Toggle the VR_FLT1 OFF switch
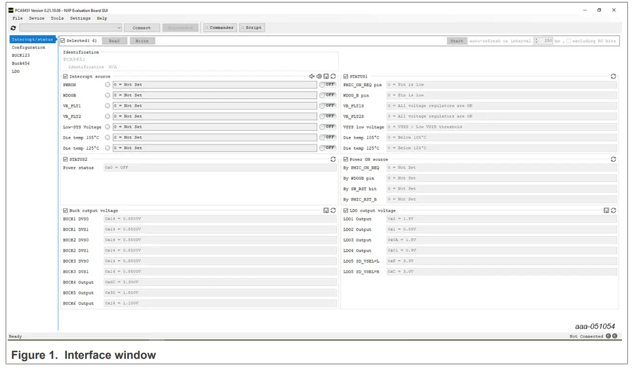The width and height of the screenshot is (635, 368). click(x=327, y=106)
